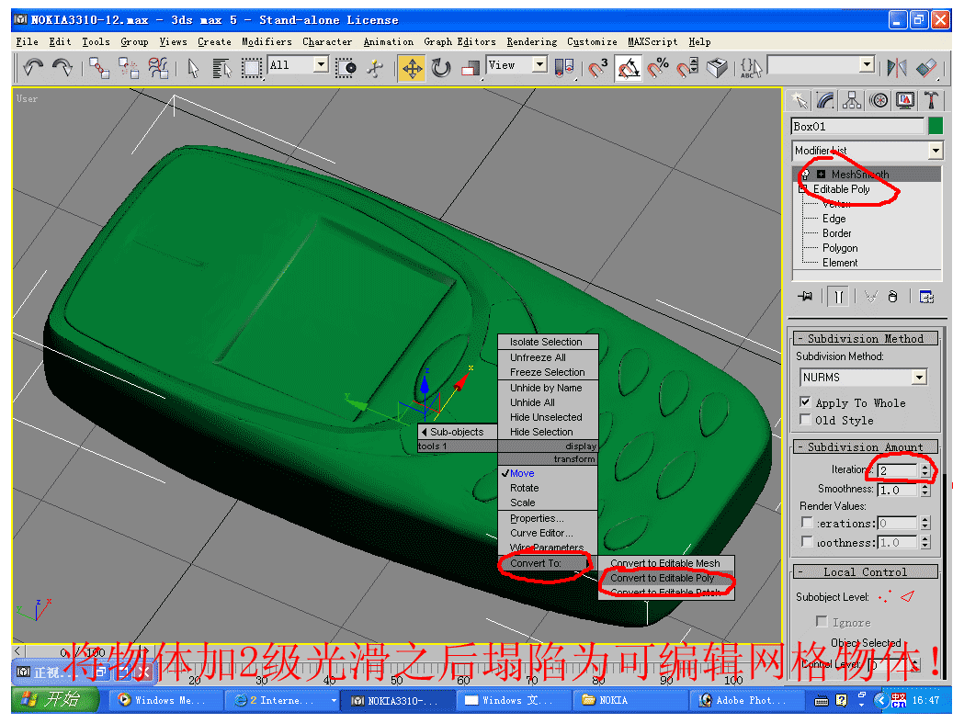Expand the NURMS subdivision method dropdown
The width and height of the screenshot is (964, 723).
pyautogui.click(x=918, y=378)
